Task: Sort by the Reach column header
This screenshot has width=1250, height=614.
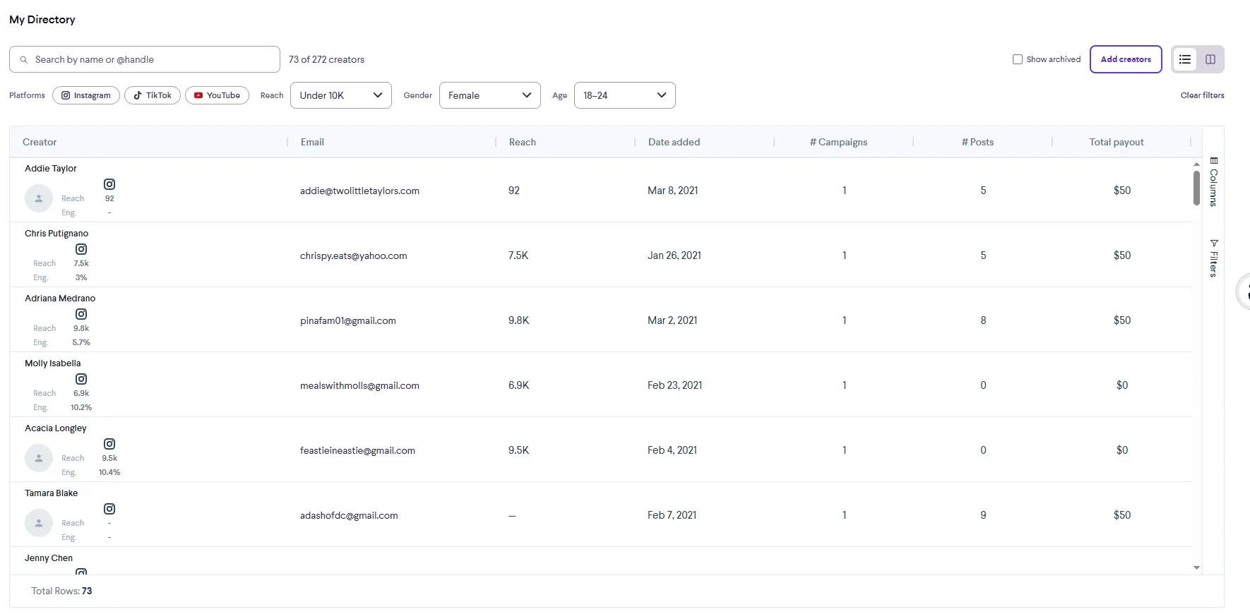Action: tap(523, 142)
